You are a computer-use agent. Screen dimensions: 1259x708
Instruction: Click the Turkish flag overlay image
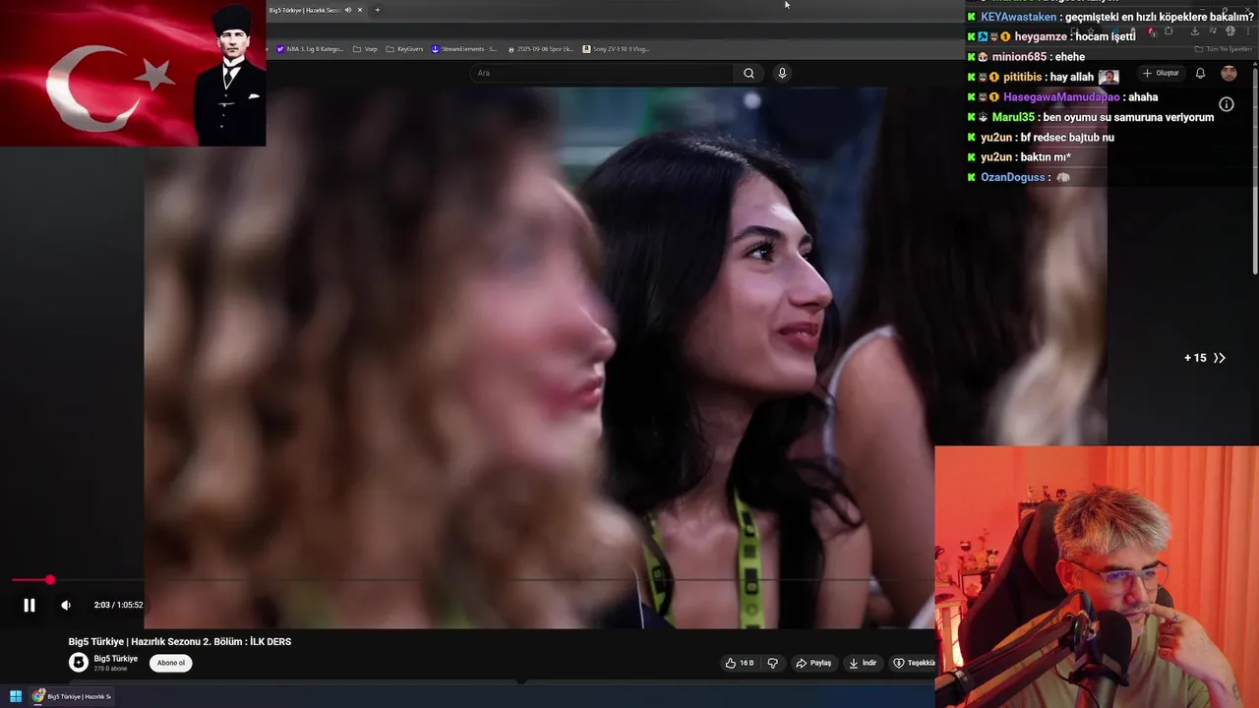tap(133, 73)
